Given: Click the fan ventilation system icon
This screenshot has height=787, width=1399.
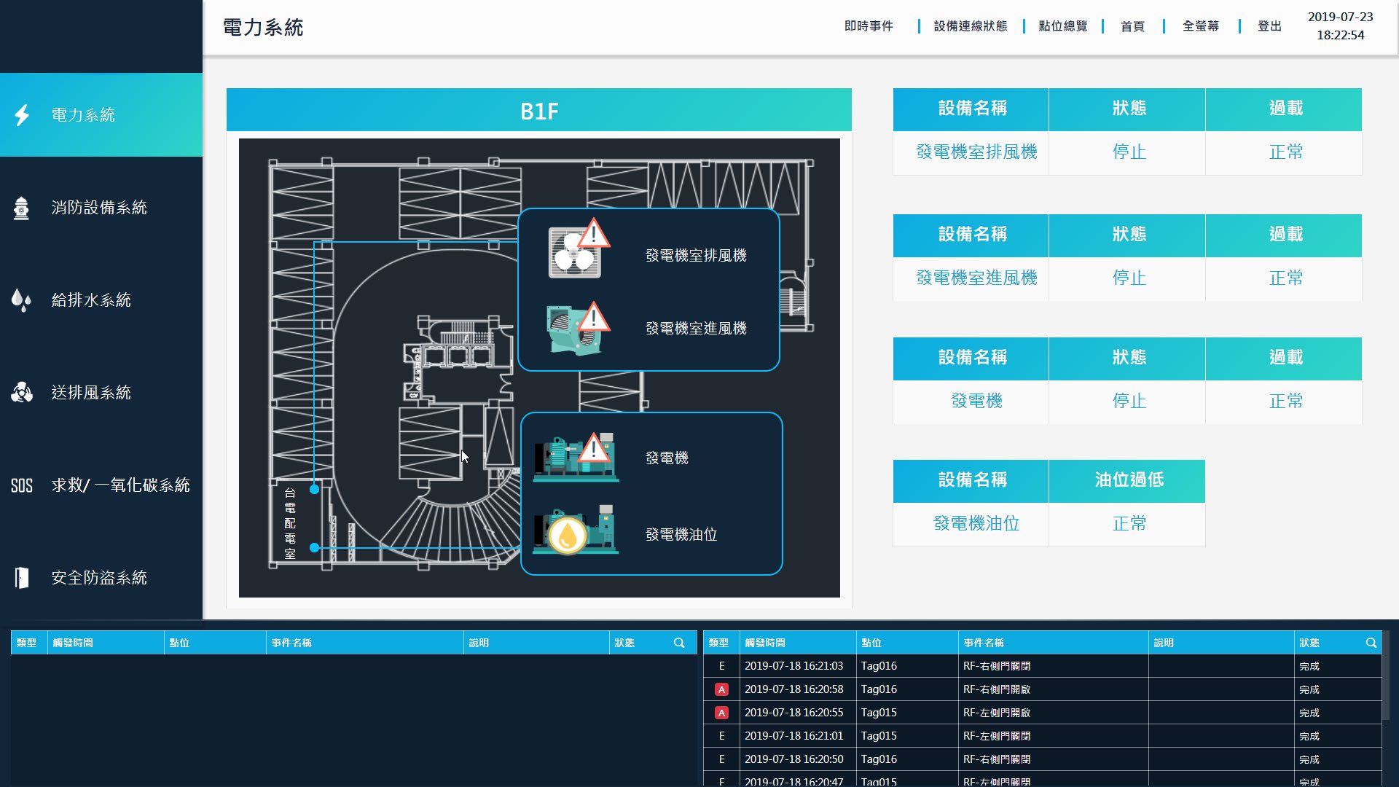Looking at the screenshot, I should (22, 393).
